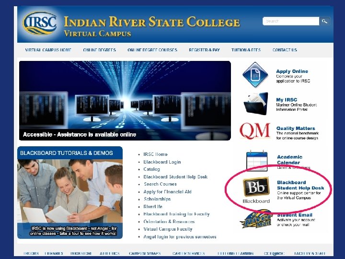Click the IRSC logo in the header

point(40,23)
